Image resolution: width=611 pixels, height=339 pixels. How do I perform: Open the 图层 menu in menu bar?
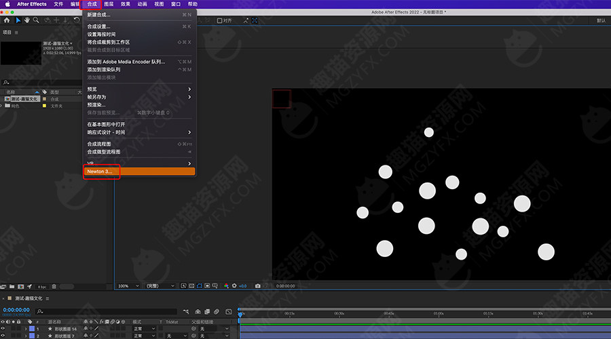pyautogui.click(x=109, y=4)
